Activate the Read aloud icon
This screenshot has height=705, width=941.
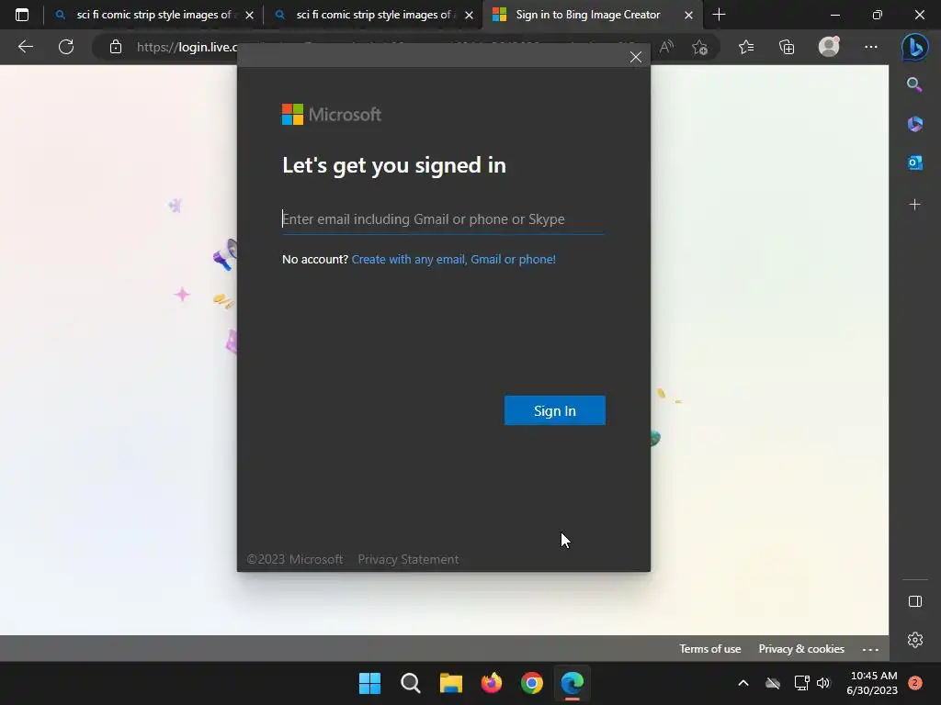(666, 47)
